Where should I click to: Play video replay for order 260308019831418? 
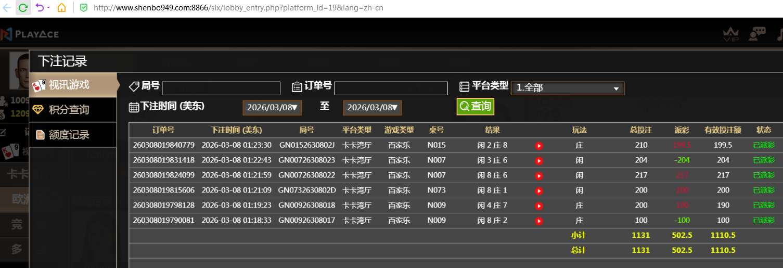pos(539,161)
